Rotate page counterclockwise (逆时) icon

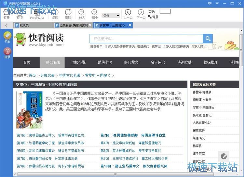point(55,13)
